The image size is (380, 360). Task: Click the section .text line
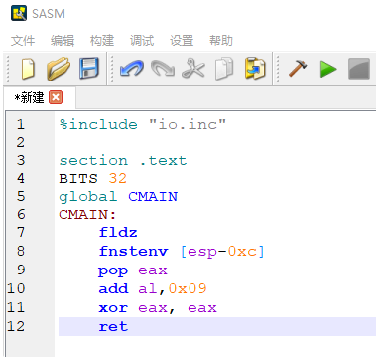pyautogui.click(x=123, y=161)
